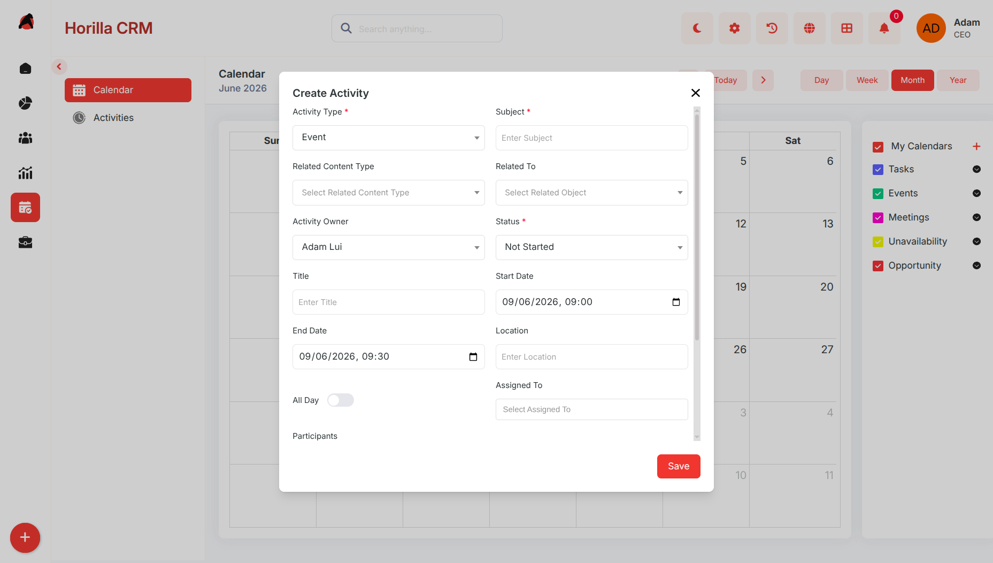Open language globe icon
This screenshot has height=563, width=993.
point(809,28)
